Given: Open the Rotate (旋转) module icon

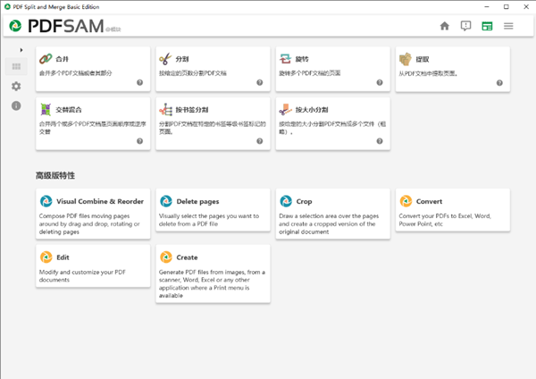Looking at the screenshot, I should click(x=285, y=59).
